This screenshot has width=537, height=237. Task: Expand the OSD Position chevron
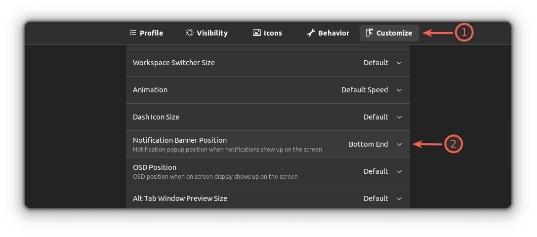pos(399,171)
